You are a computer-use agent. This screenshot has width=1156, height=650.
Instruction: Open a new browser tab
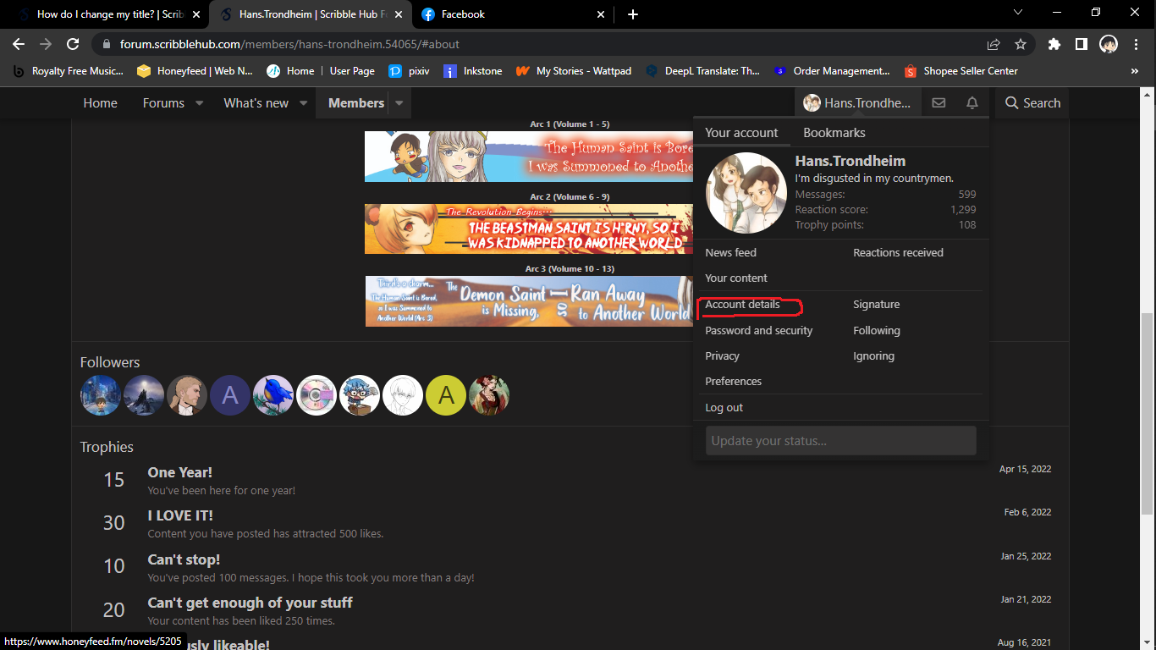pyautogui.click(x=633, y=14)
